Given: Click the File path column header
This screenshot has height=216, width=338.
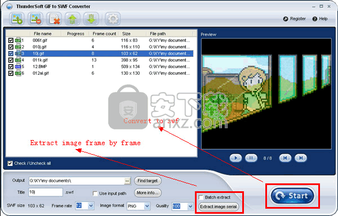Looking at the screenshot, I should click(x=158, y=34).
